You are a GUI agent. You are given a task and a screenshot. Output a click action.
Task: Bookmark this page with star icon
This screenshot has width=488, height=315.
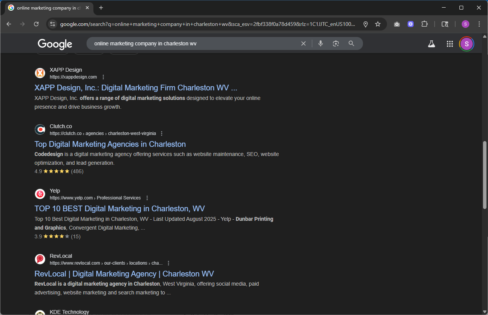[x=378, y=24]
